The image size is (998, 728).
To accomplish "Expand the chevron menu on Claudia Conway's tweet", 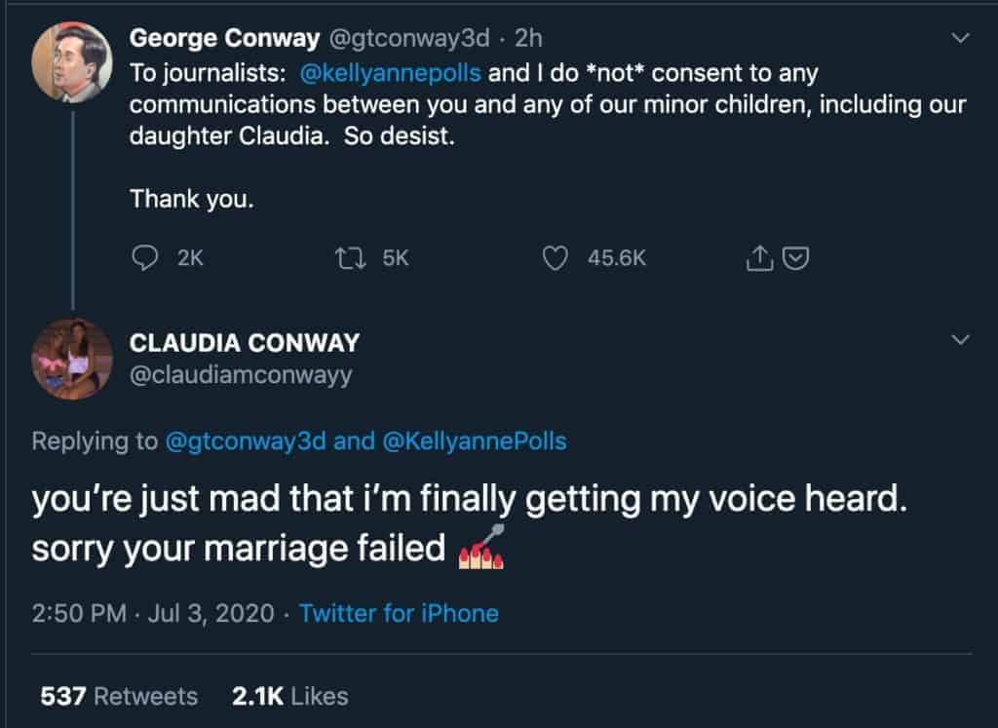I will point(960,339).
